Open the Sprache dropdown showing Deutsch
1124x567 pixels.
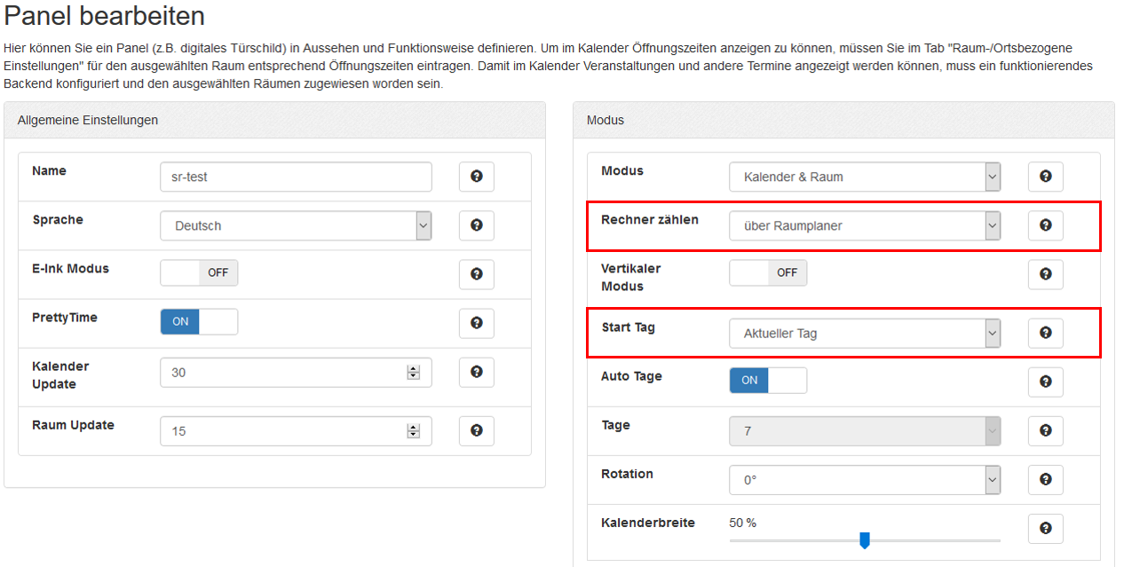296,226
